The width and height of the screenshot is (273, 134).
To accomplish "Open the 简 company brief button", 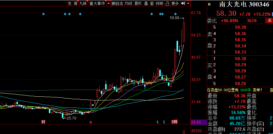I will (x=75, y=3).
